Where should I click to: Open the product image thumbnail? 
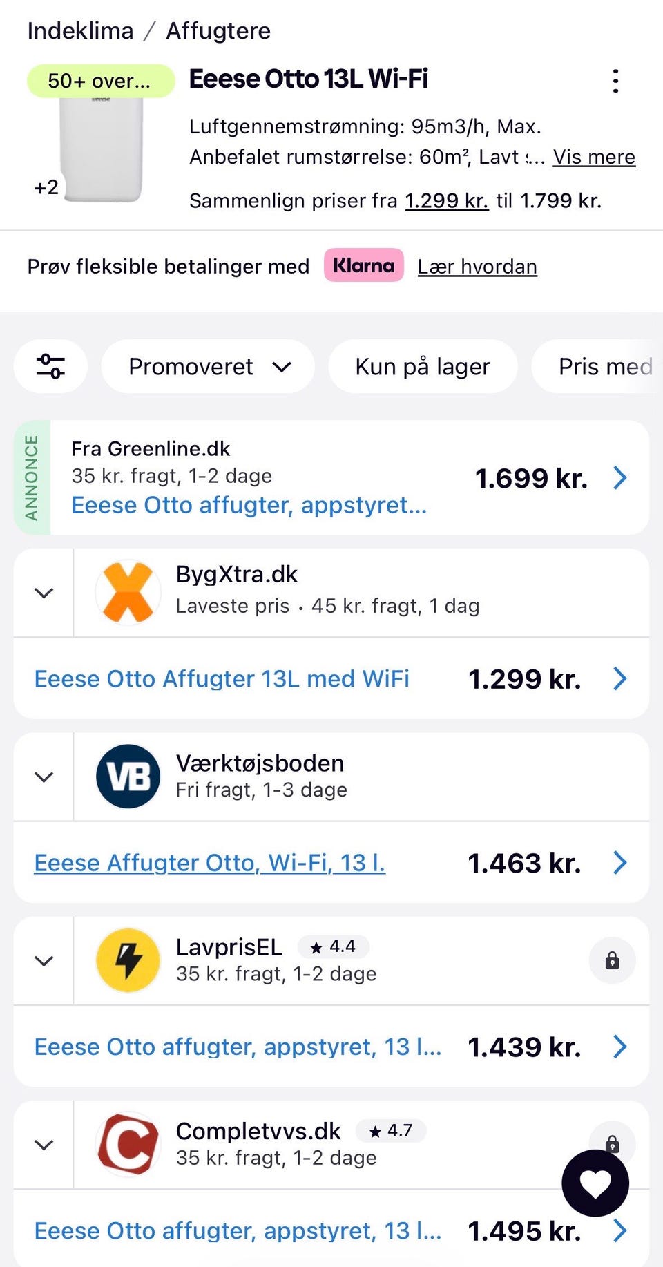click(x=102, y=150)
